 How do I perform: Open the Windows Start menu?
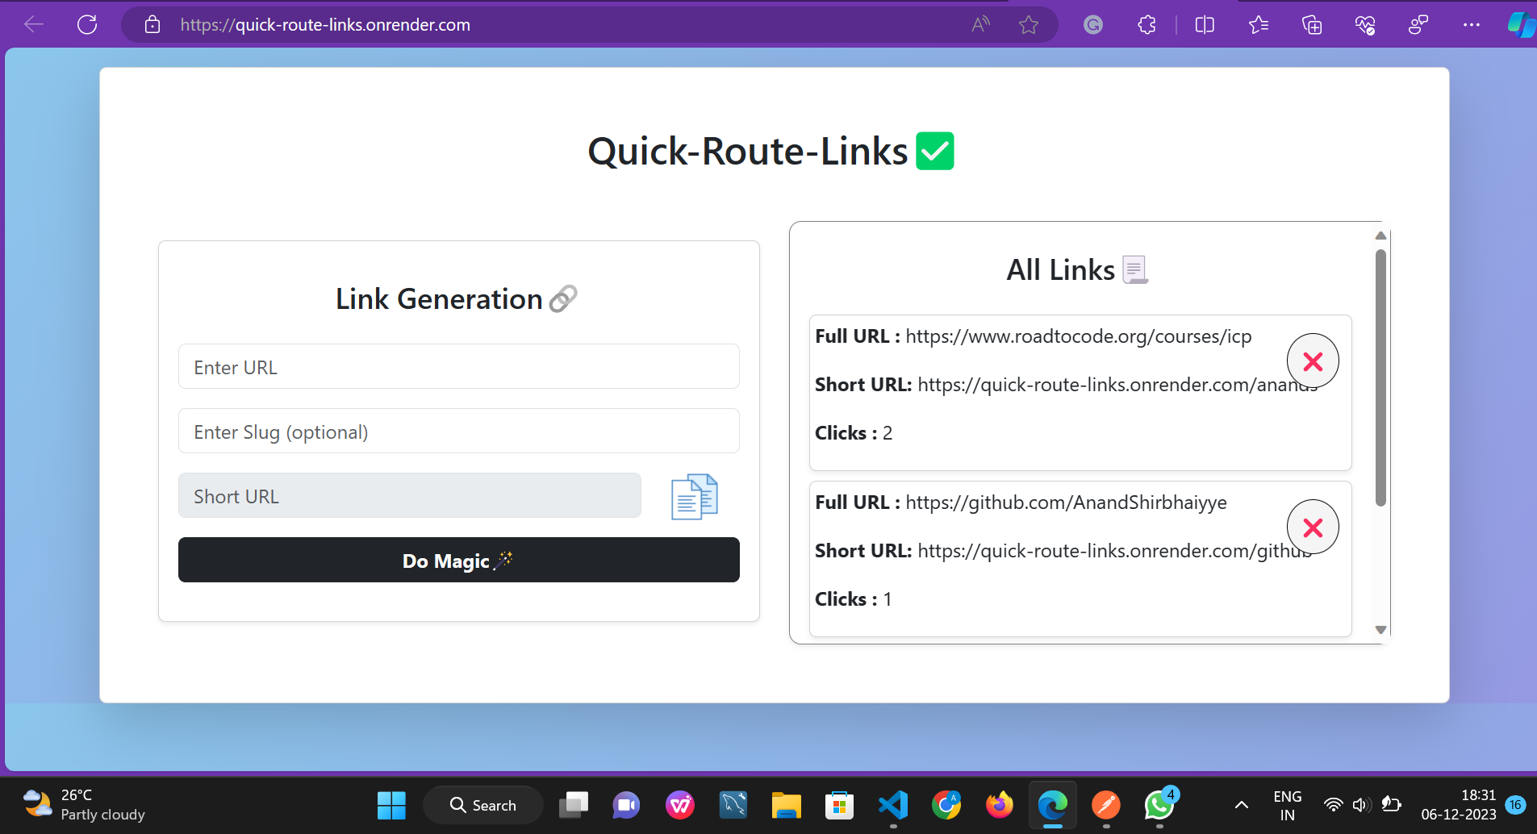[x=391, y=805]
